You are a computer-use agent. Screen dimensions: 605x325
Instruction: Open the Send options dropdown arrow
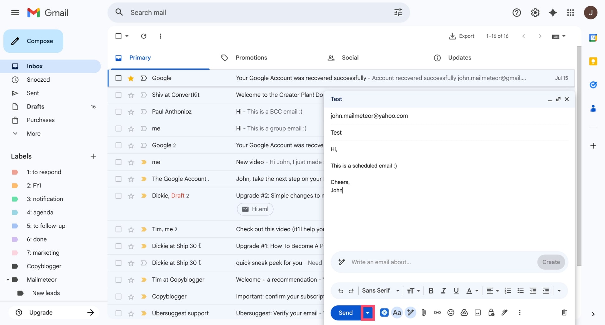367,313
